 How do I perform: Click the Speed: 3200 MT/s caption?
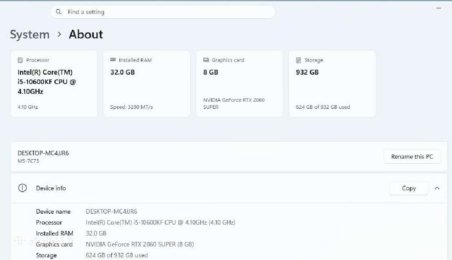tap(131, 107)
